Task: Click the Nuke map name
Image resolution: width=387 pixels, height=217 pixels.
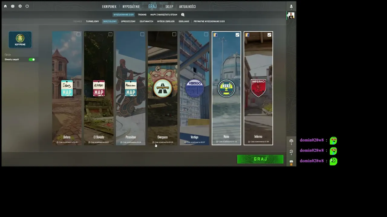Action: 226,137
